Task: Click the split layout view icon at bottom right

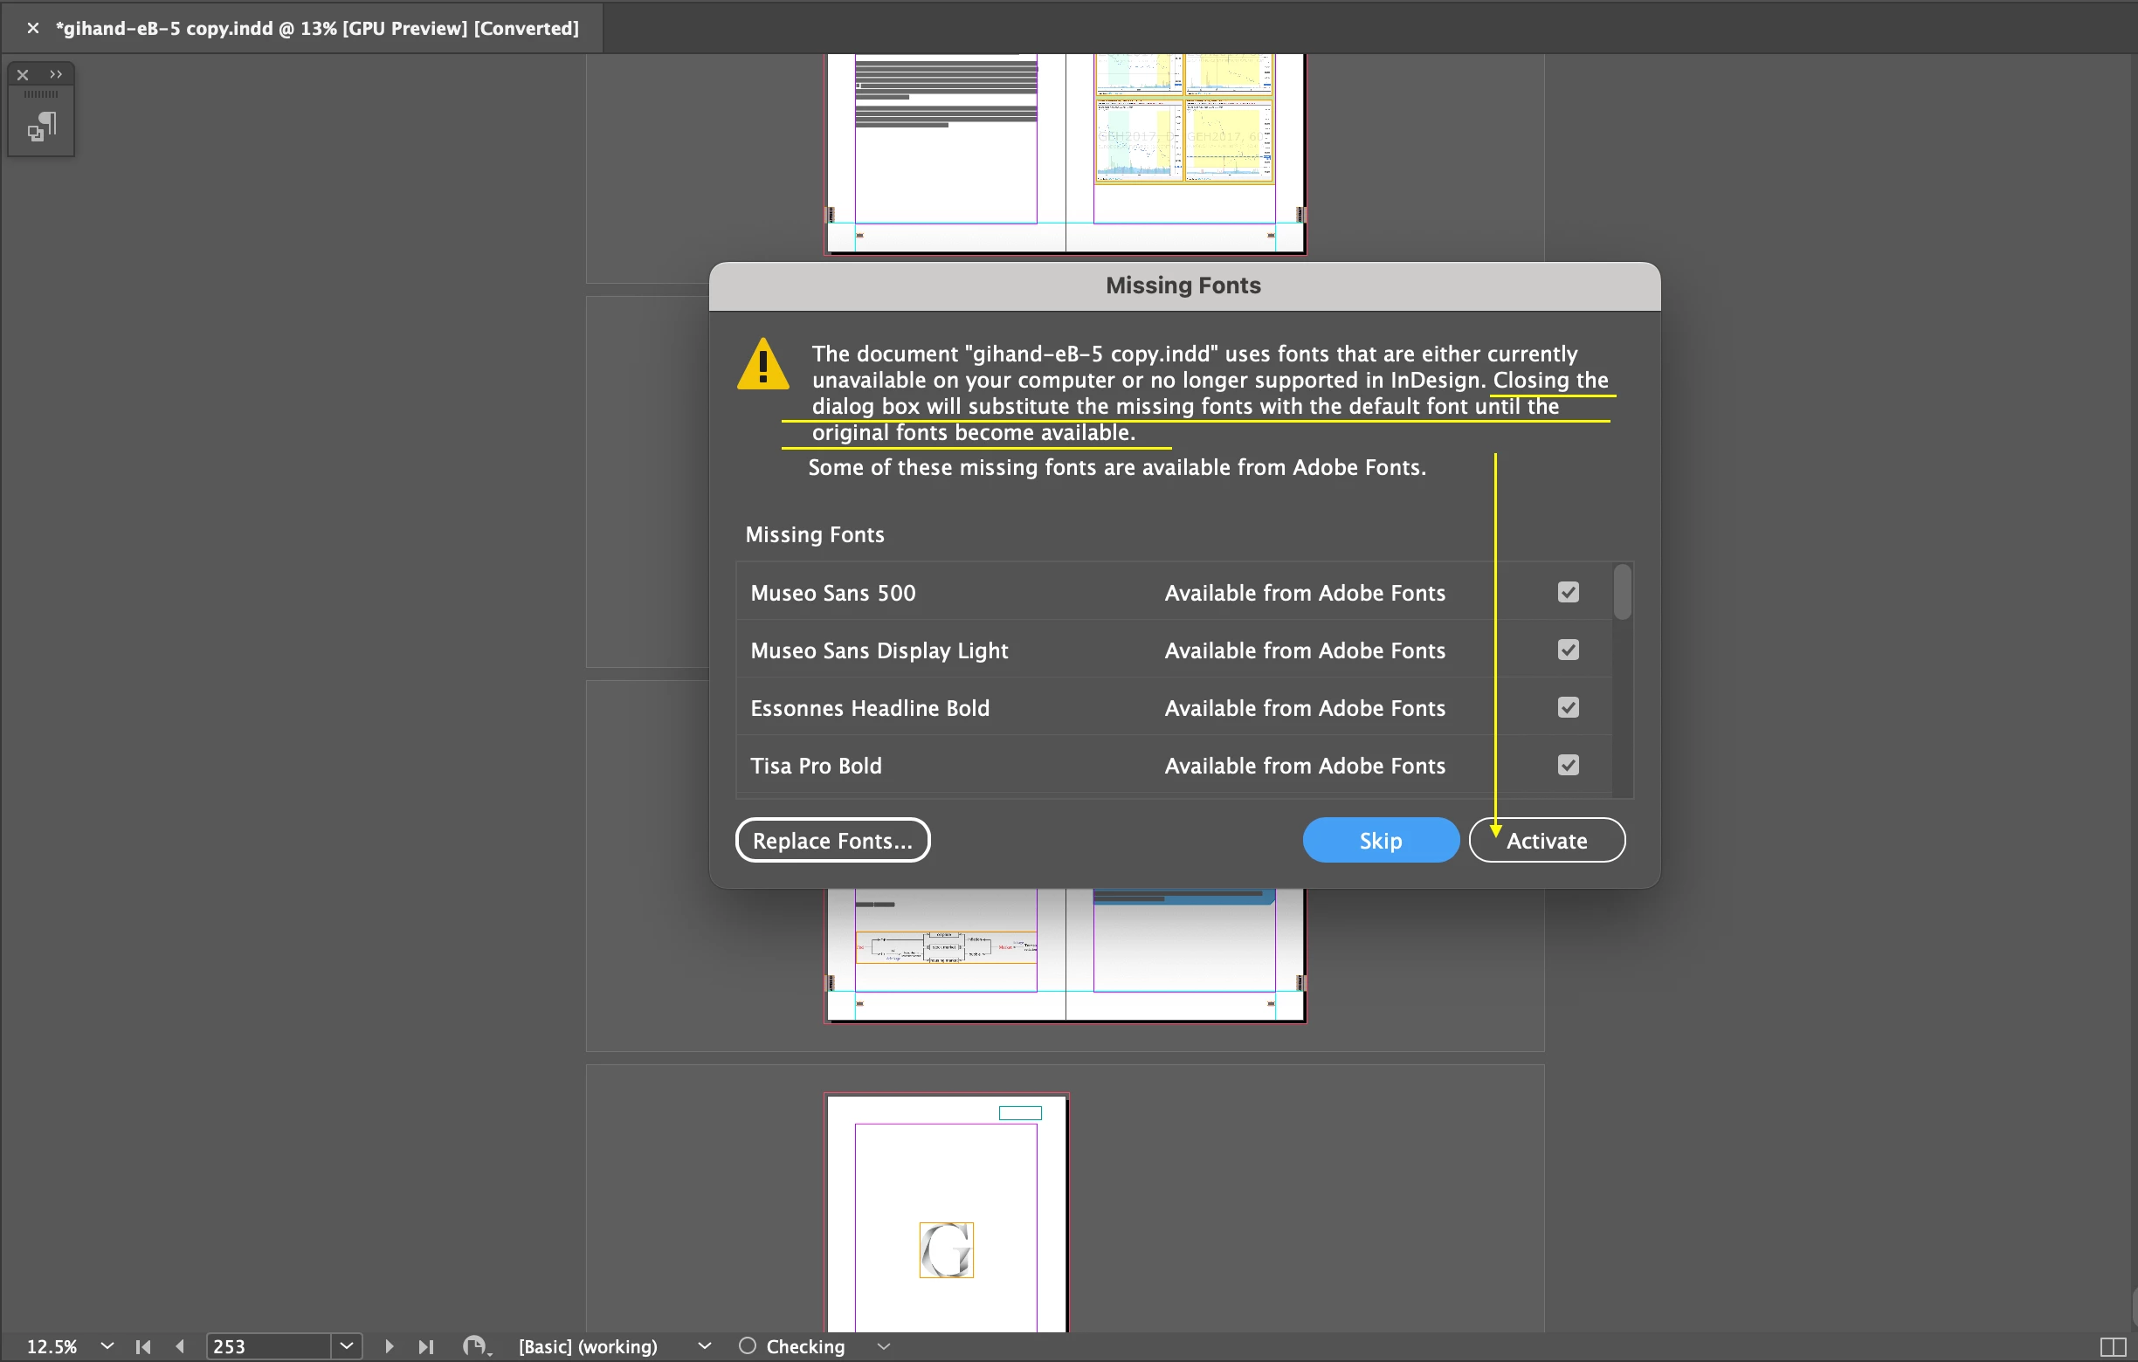Action: click(x=2113, y=1346)
